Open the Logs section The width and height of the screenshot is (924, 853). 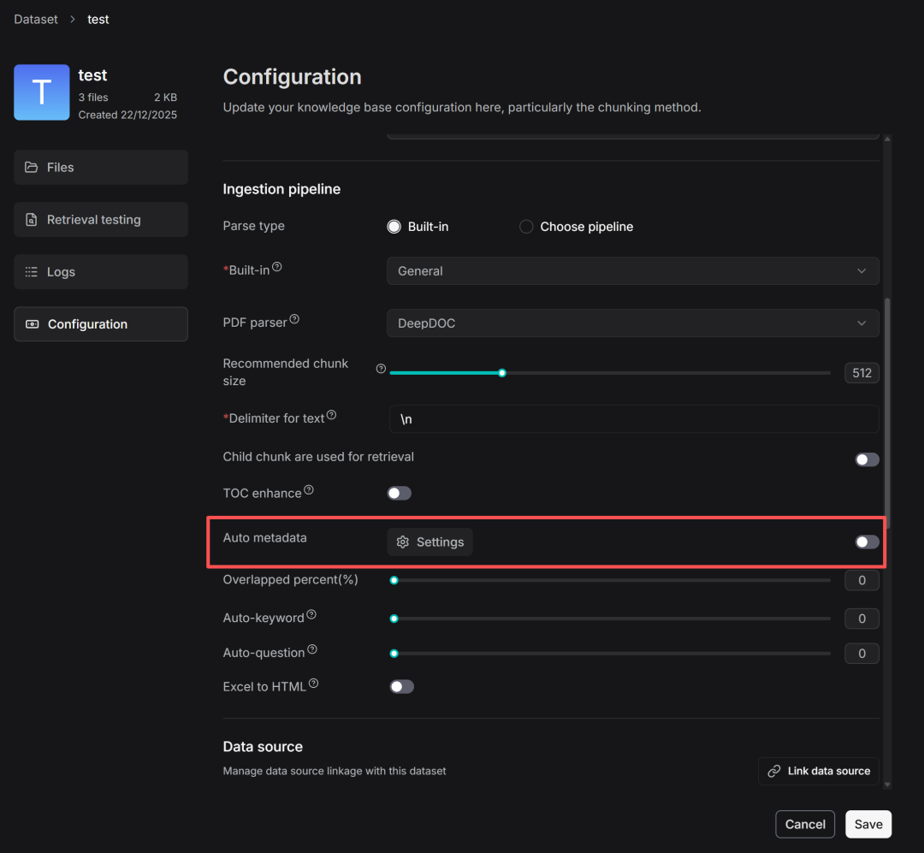[x=101, y=272]
